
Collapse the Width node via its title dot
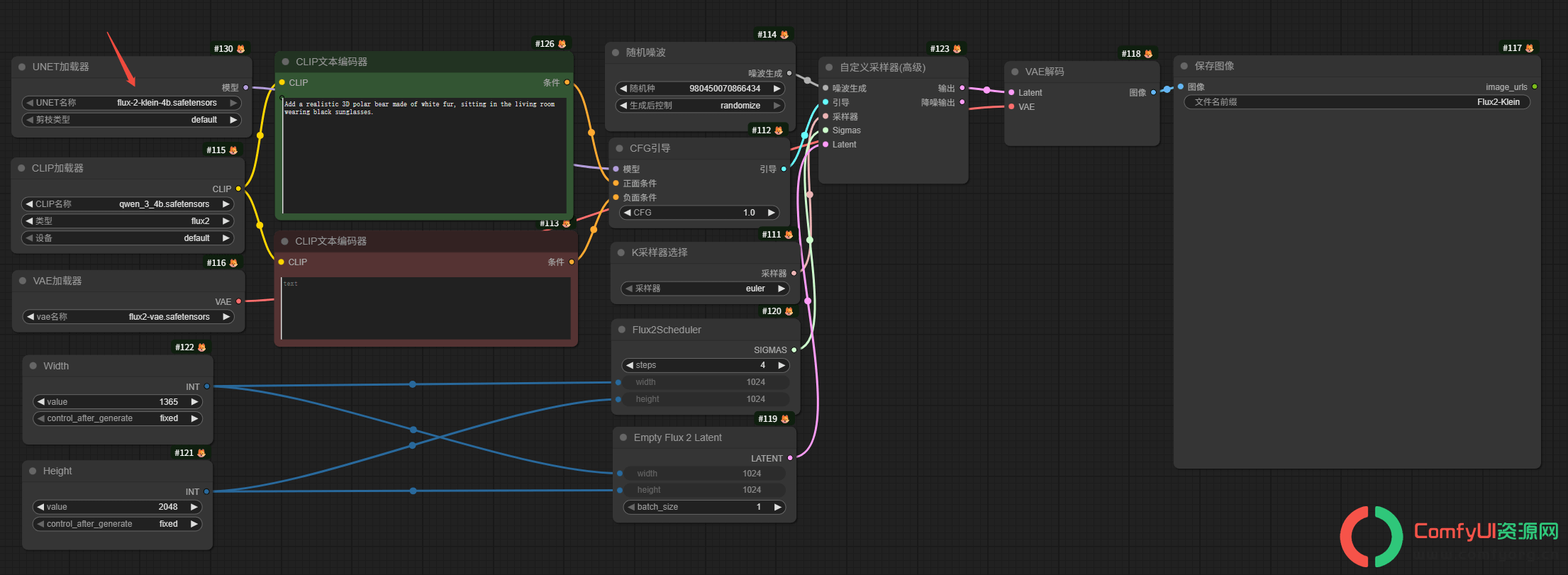[33, 366]
